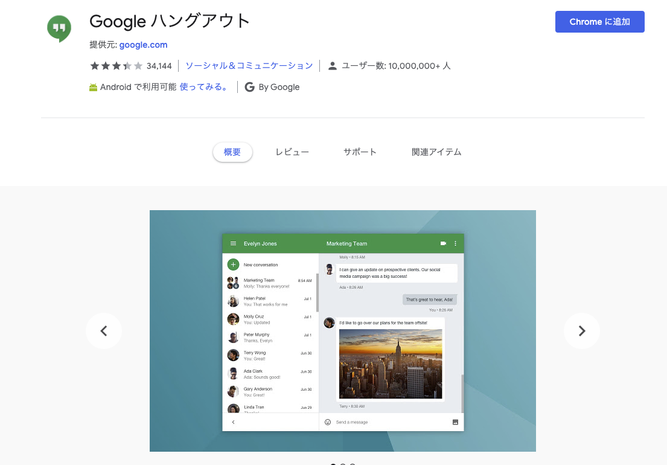Click the user count person icon

(333, 66)
